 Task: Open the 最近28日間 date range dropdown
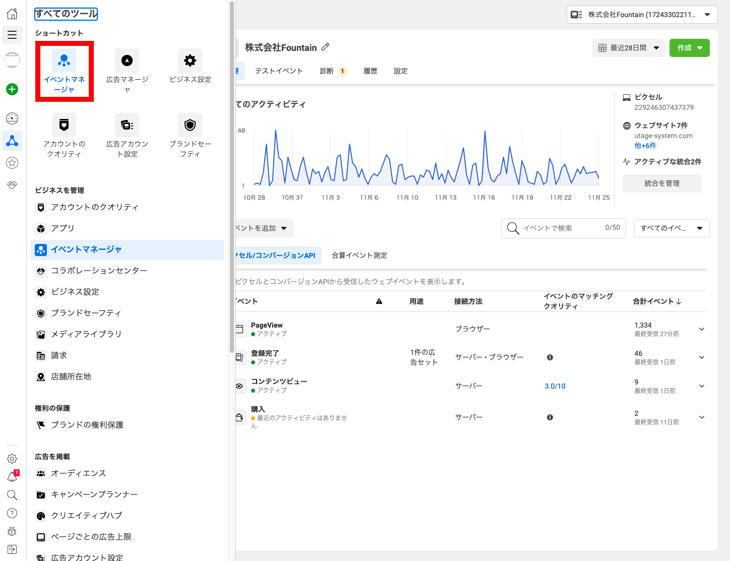pos(629,48)
